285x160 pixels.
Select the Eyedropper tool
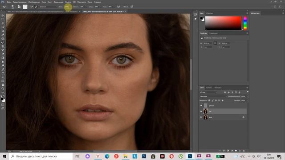point(3,35)
